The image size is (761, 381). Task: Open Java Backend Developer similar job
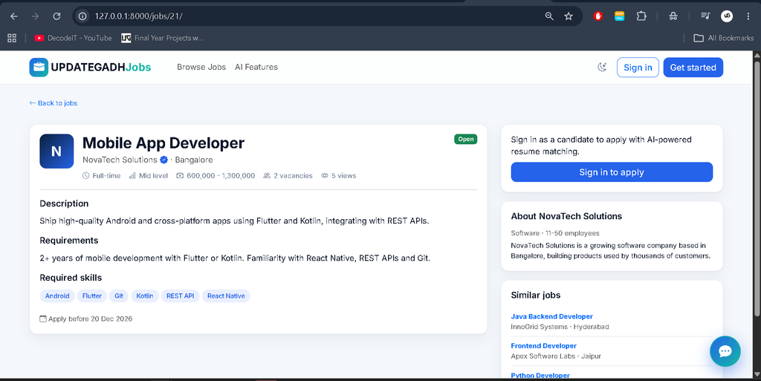552,316
